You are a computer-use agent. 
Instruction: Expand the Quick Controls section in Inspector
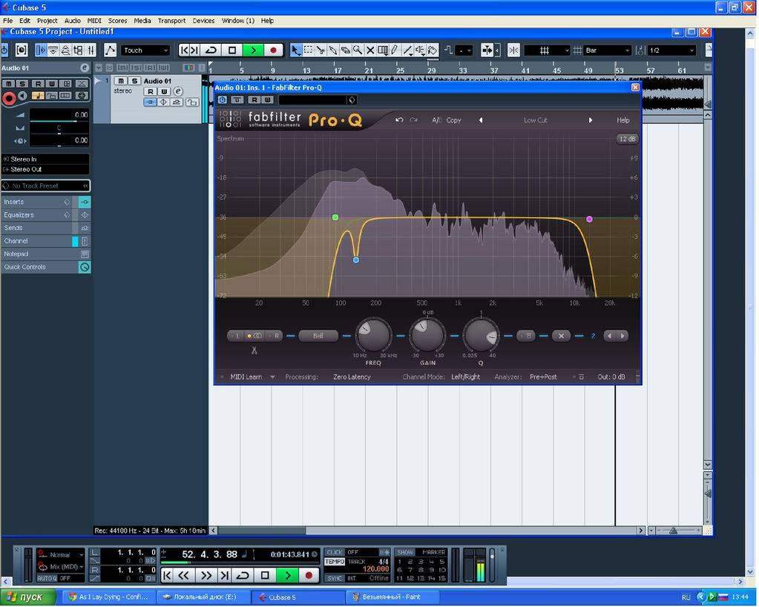[45, 267]
